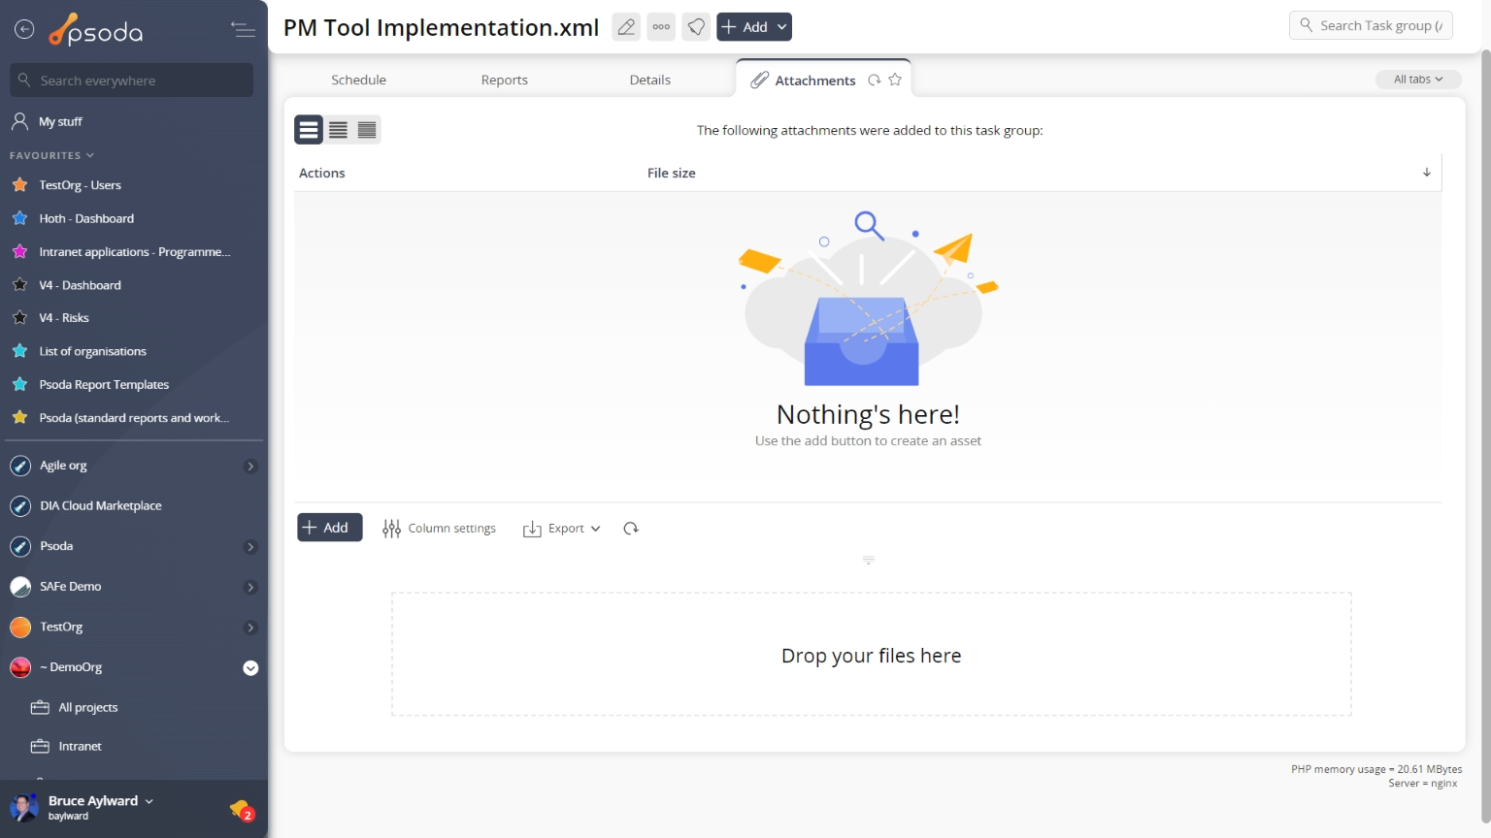Open List of organisations favourite
Viewport: 1491px width, 838px height.
tap(92, 352)
